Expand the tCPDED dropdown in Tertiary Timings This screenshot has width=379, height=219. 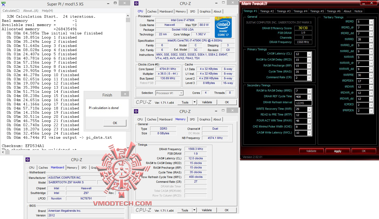(371, 105)
